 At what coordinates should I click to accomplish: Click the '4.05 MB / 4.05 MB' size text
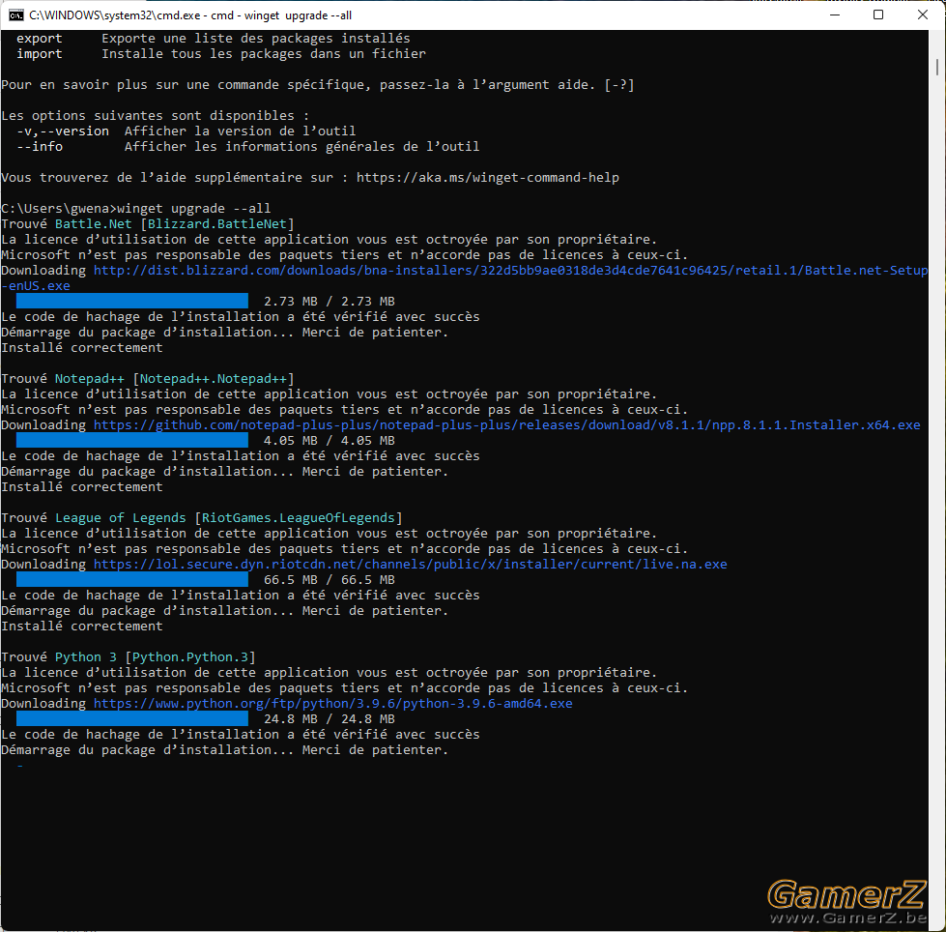pyautogui.click(x=330, y=441)
